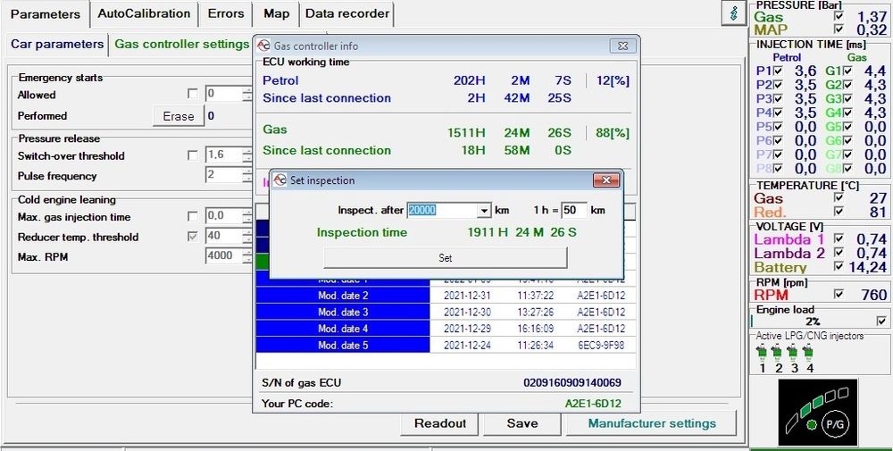Toggle Lambda 1 voltage checkbox
This screenshot has width=893, height=451.
pyautogui.click(x=839, y=238)
